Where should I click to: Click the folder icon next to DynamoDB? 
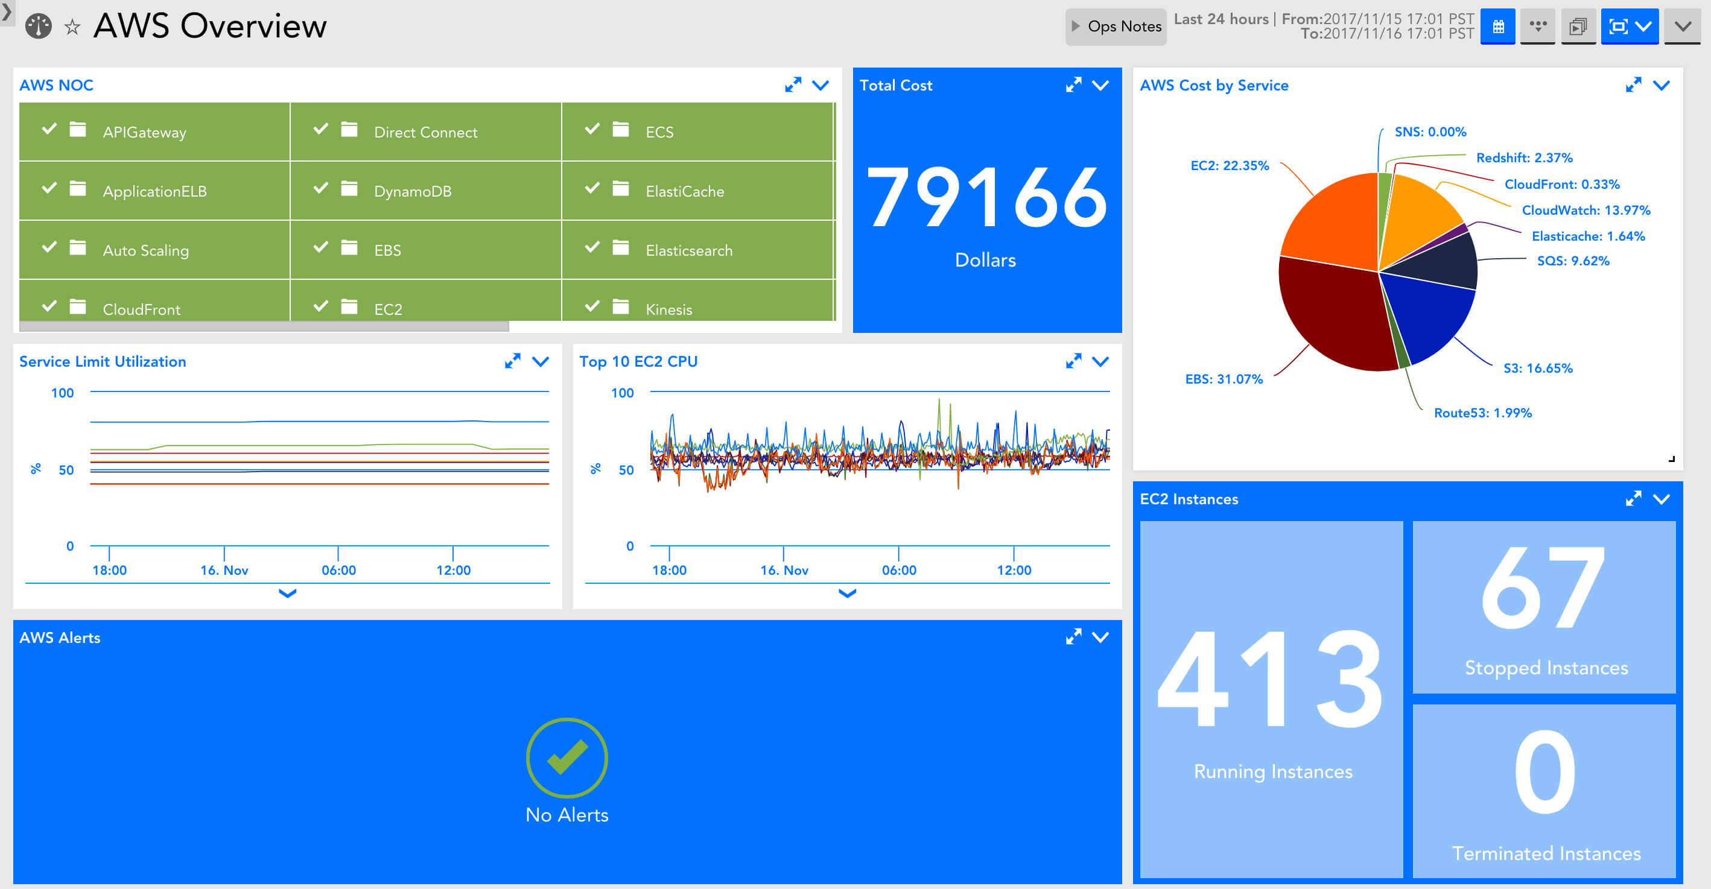pos(349,189)
